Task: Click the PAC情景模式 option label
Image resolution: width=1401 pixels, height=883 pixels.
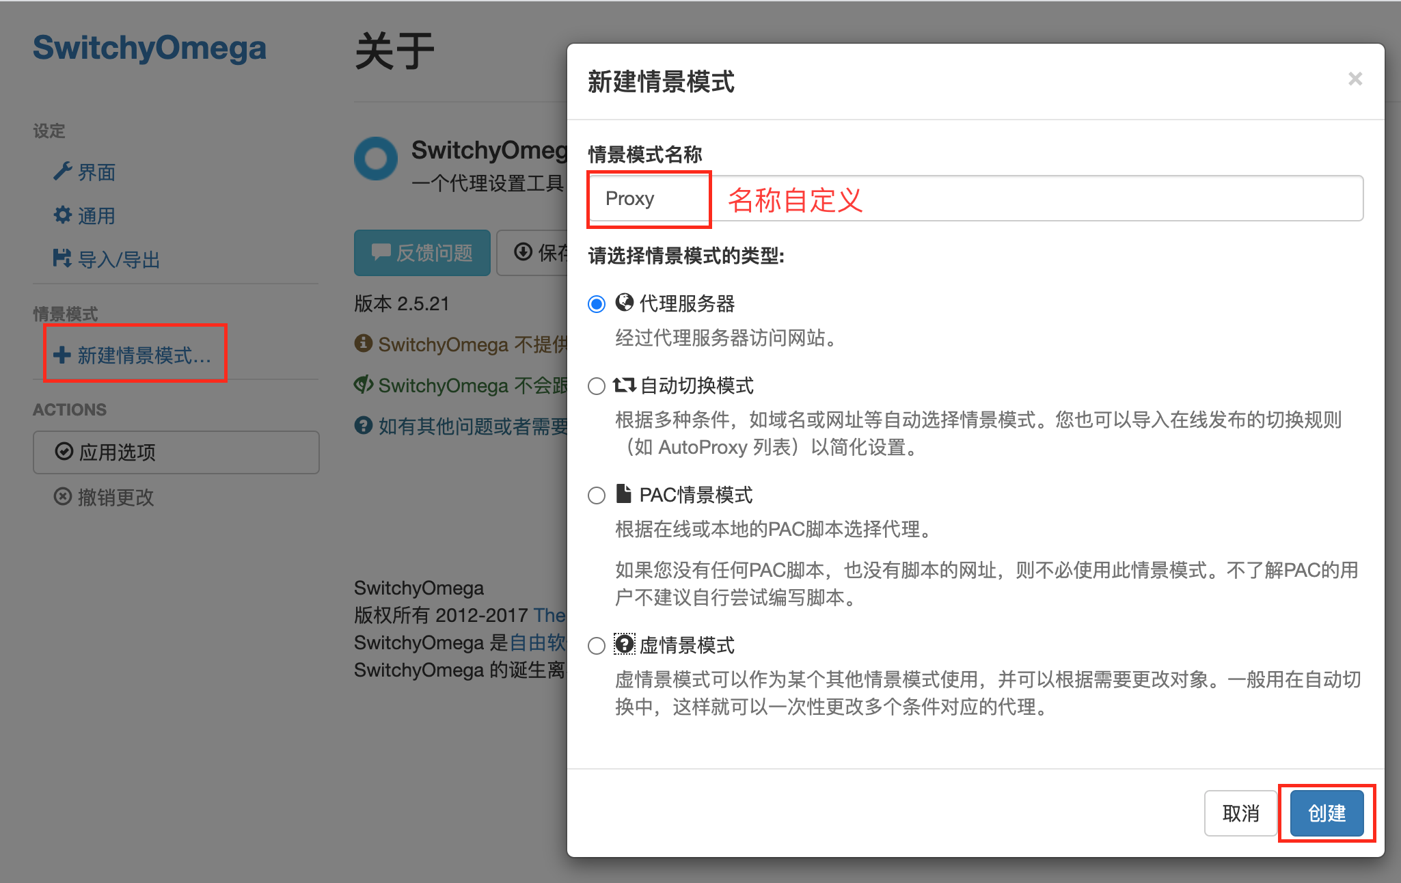Action: coord(696,495)
